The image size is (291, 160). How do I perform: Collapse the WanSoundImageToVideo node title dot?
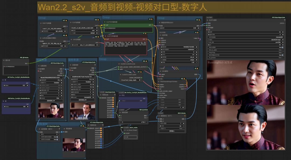(159, 81)
